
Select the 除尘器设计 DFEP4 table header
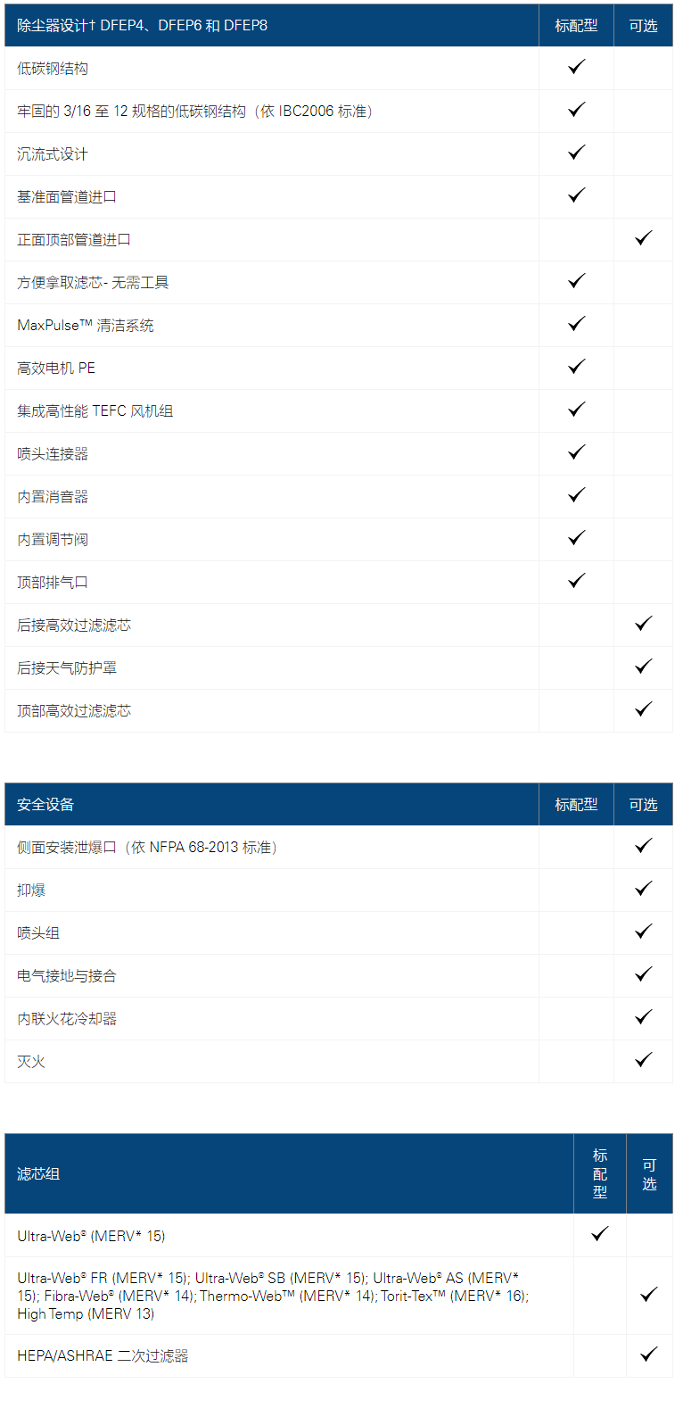tap(143, 26)
